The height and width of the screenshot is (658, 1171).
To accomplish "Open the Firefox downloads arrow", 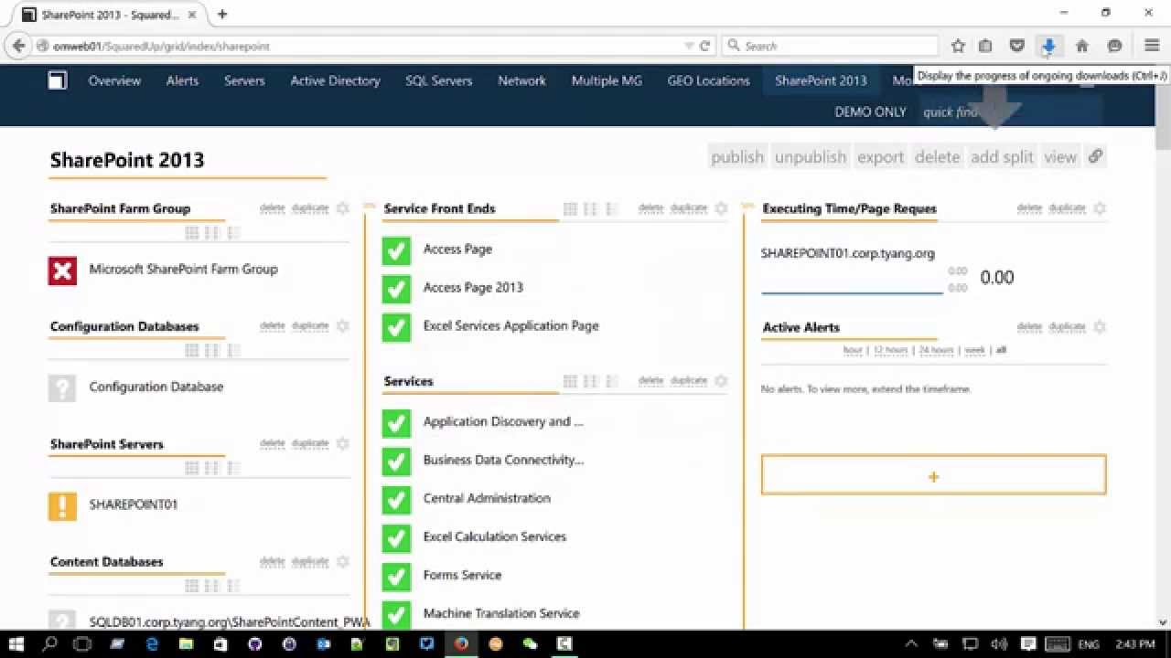I will pyautogui.click(x=1048, y=46).
